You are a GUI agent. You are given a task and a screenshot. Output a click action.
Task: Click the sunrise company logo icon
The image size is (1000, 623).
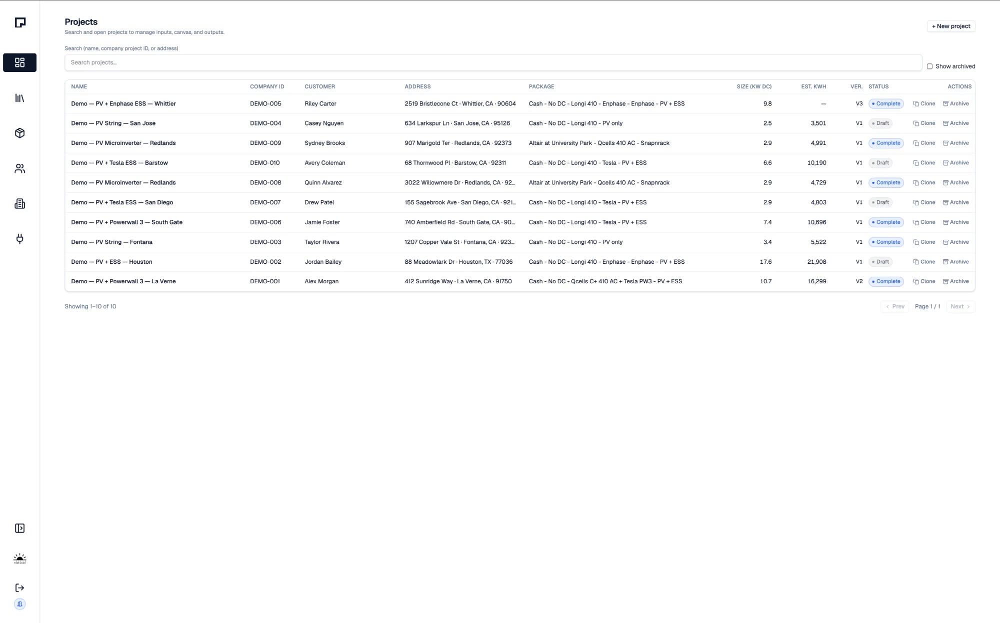[19, 559]
